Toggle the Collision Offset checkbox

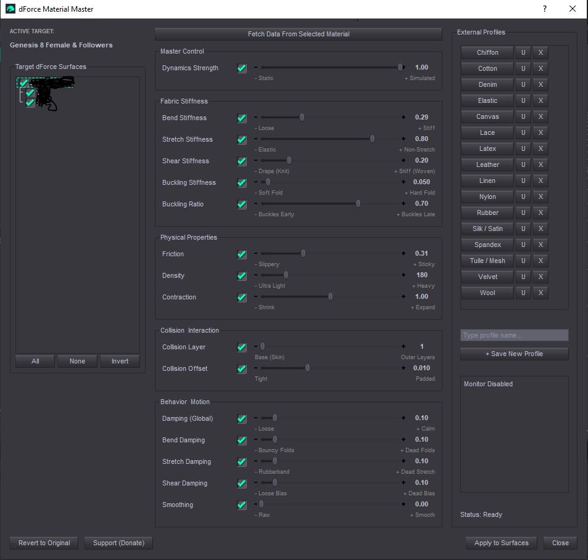242,369
